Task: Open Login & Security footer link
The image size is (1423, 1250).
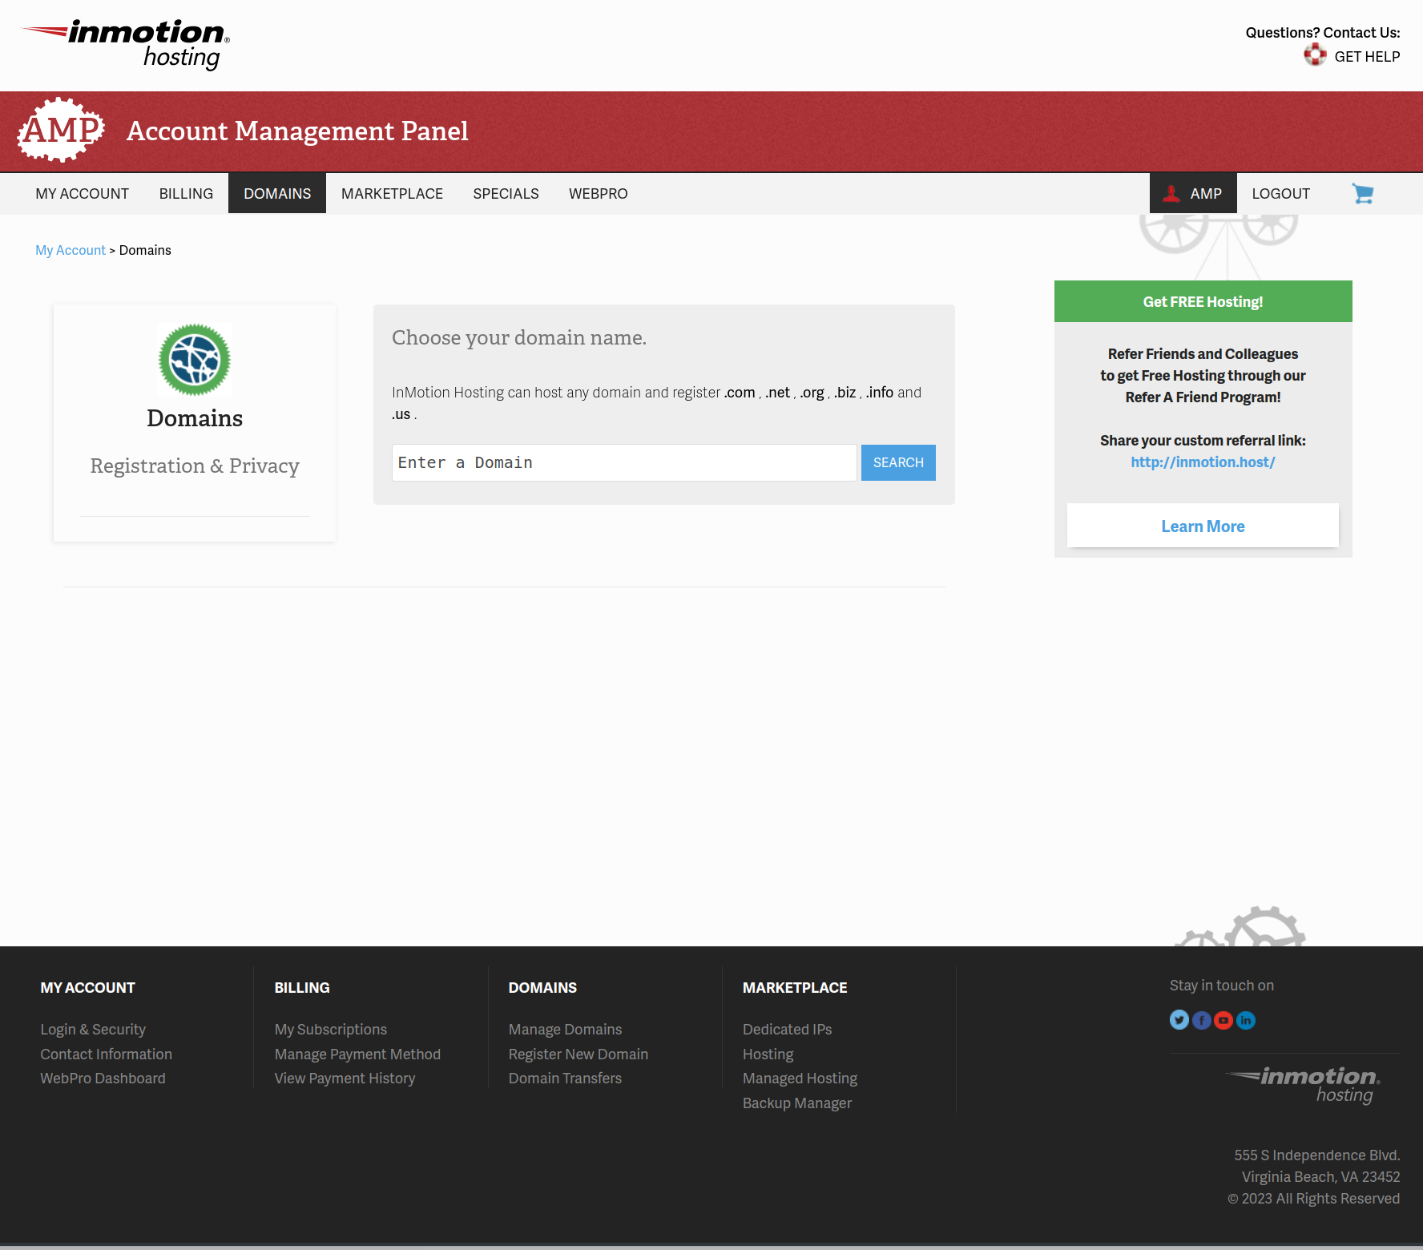Action: pyautogui.click(x=93, y=1030)
